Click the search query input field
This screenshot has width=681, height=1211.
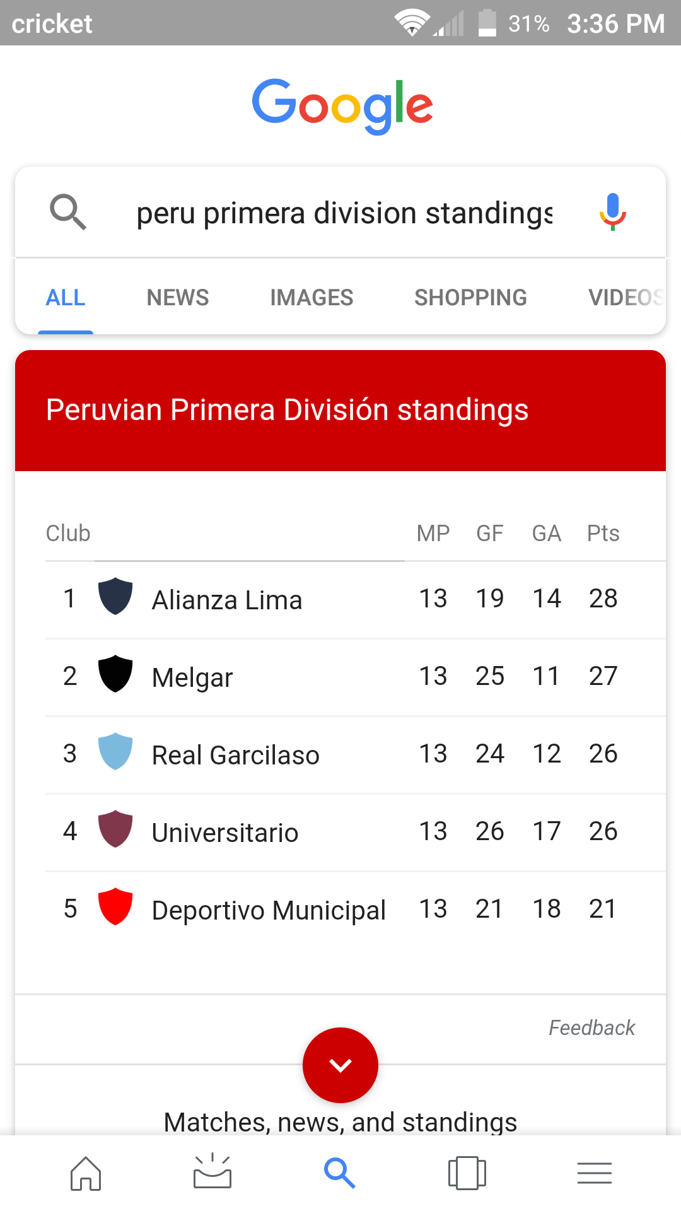pos(345,213)
